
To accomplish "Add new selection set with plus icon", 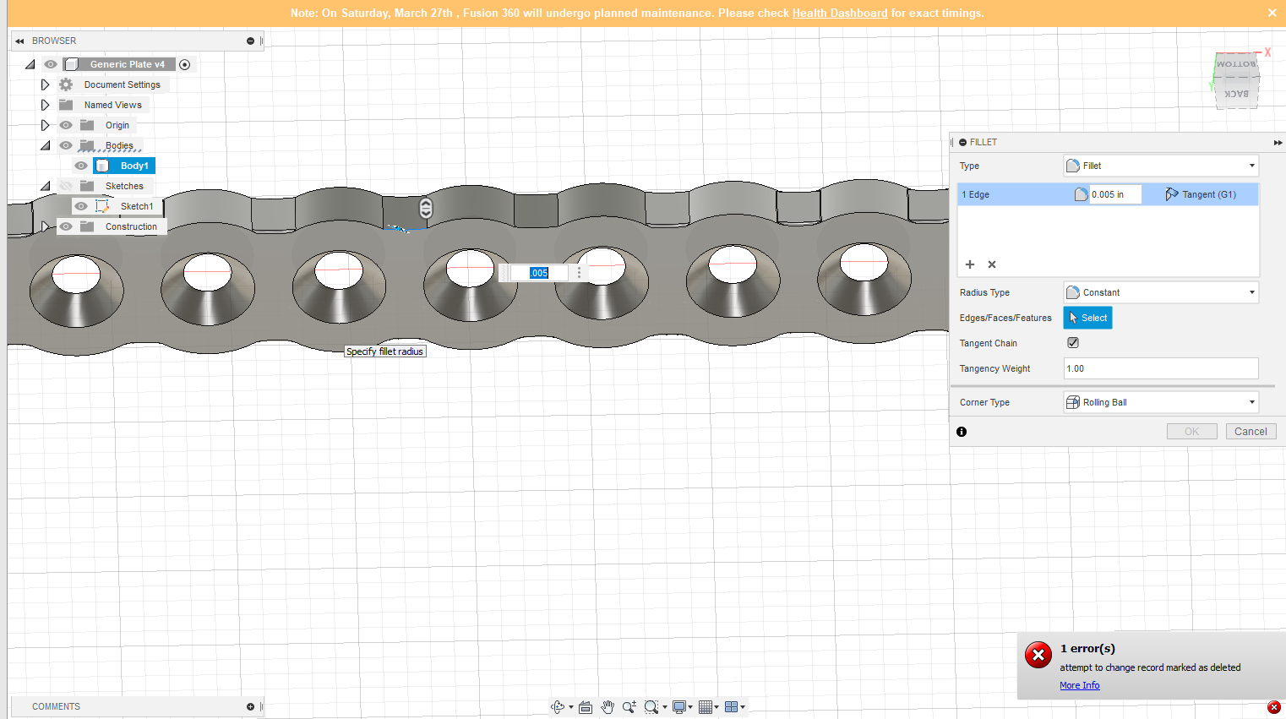I will 970,264.
